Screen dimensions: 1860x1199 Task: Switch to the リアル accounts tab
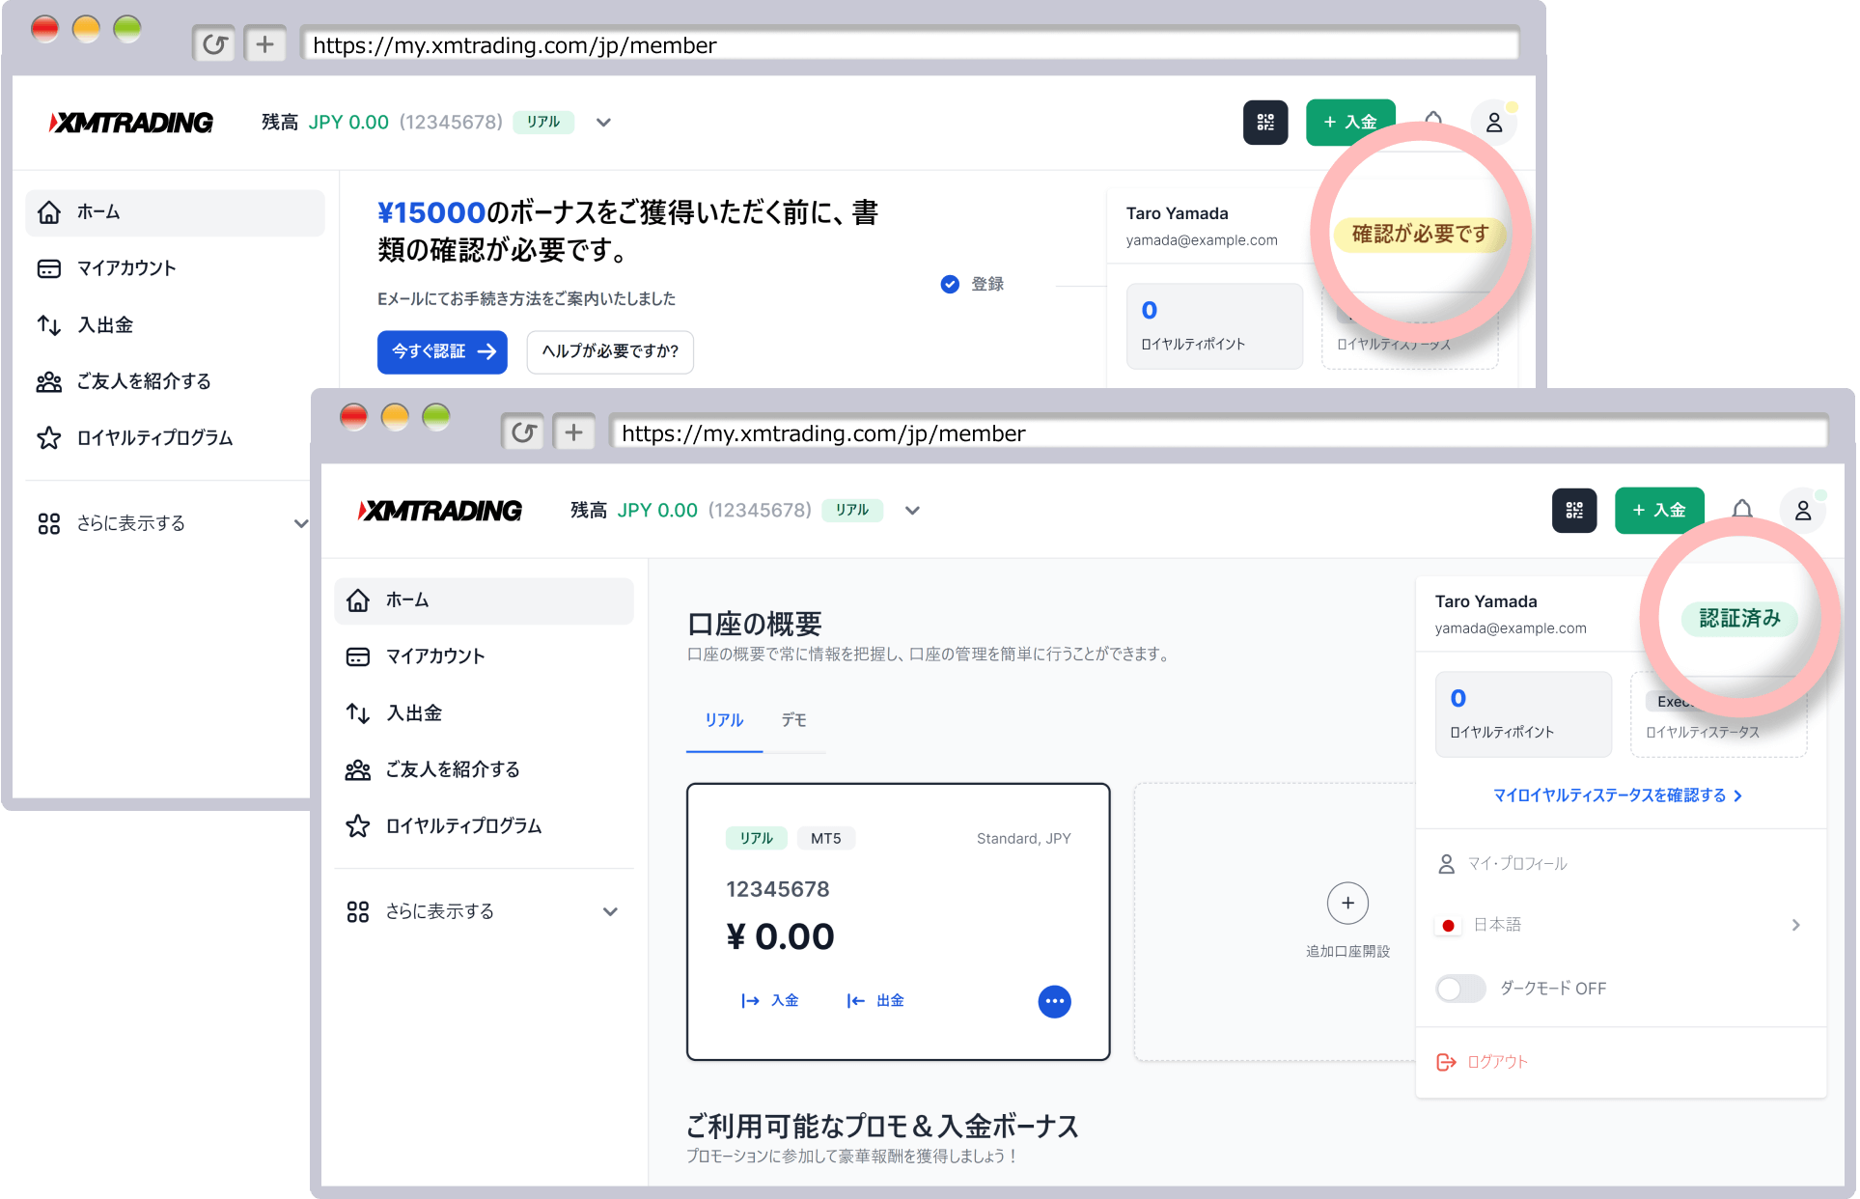724,720
